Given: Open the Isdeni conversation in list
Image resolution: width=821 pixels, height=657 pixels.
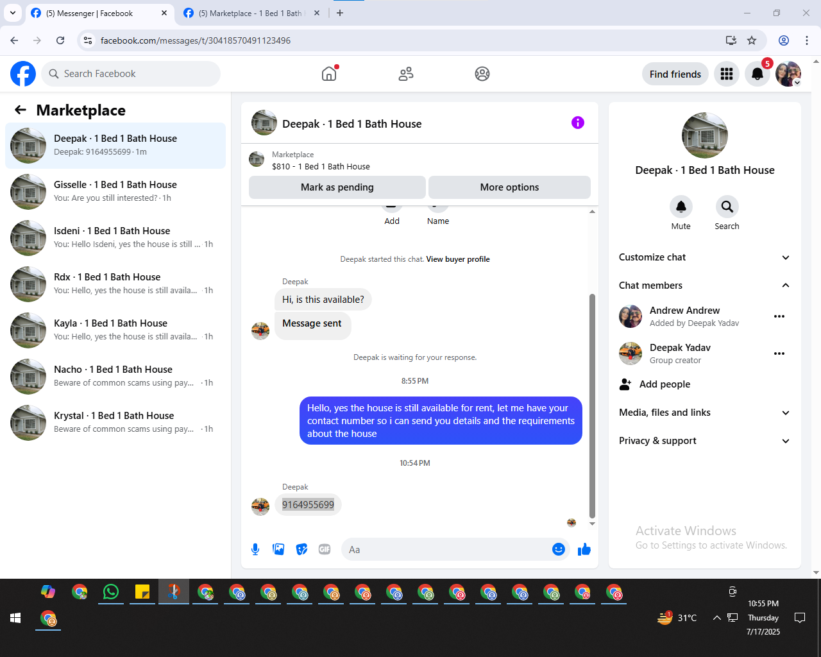Looking at the screenshot, I should [115, 238].
